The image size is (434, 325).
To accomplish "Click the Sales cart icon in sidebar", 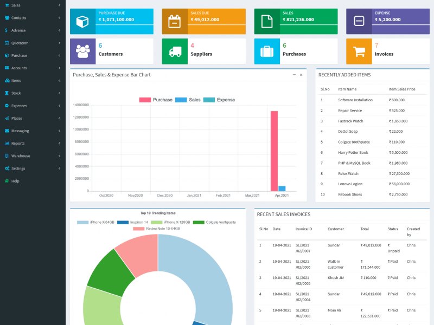I will 7,5.
